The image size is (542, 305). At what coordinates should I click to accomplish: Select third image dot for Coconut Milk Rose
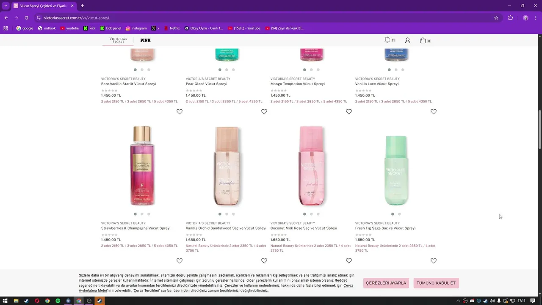pos(318,214)
